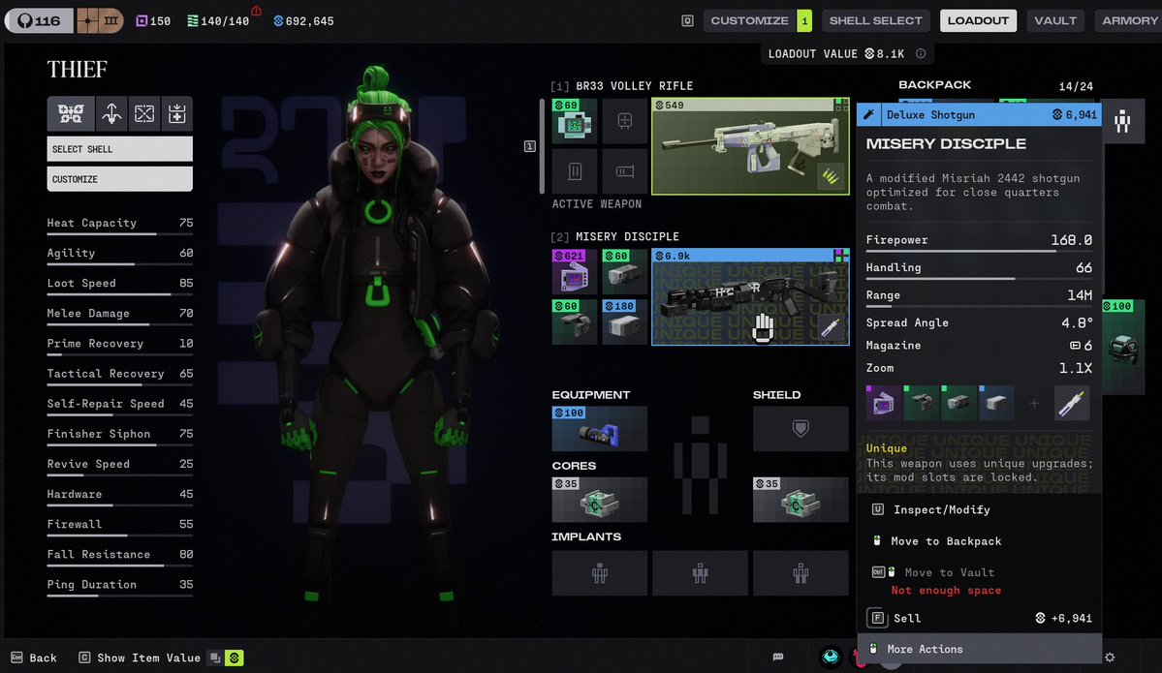Click the Fall Resistance stat row
The width and height of the screenshot is (1162, 673).
tap(120, 556)
